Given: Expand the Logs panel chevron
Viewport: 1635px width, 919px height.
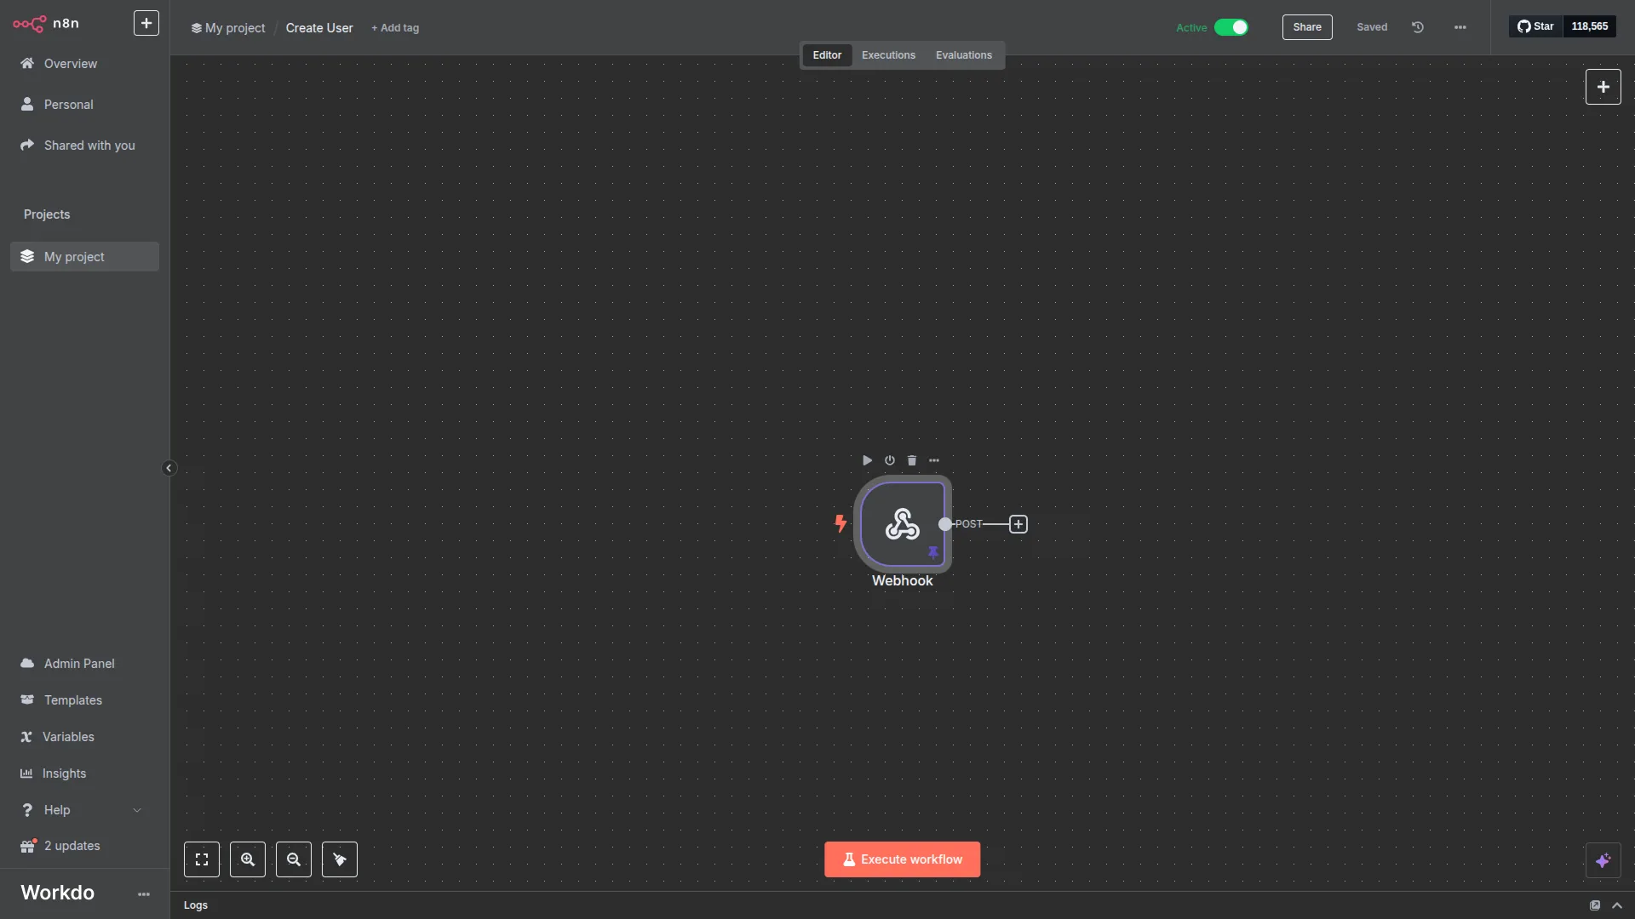Looking at the screenshot, I should (x=1617, y=905).
